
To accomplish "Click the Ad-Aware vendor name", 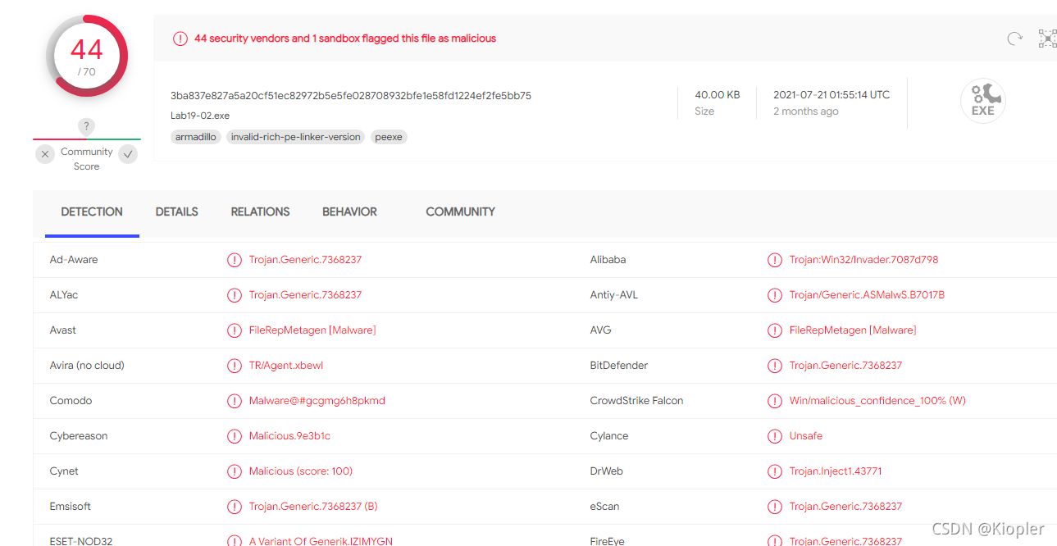I will tap(74, 260).
